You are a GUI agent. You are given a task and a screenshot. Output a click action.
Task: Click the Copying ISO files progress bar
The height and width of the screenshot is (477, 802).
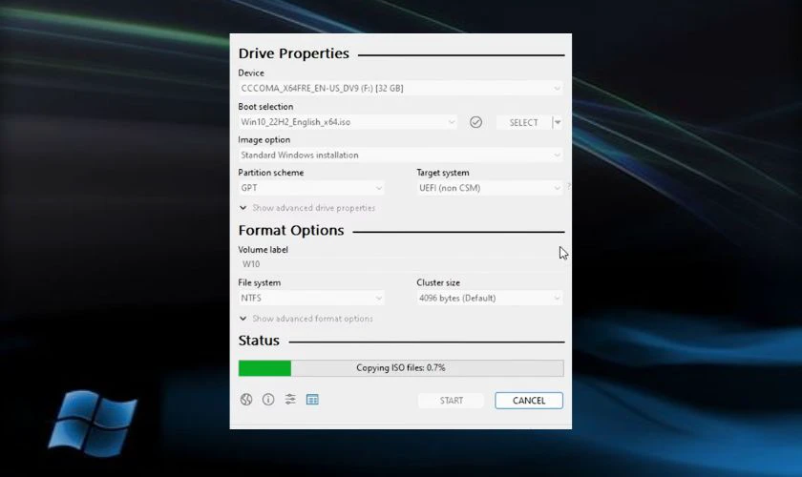401,368
